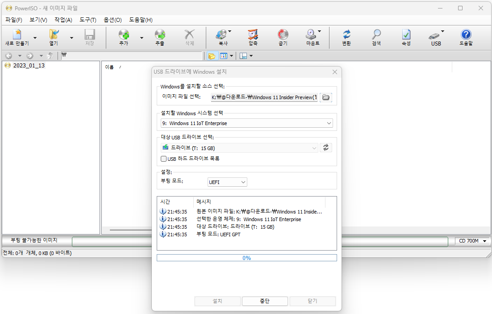Click the panel layout icon
Screen dimensions: 492x314
coord(243,56)
